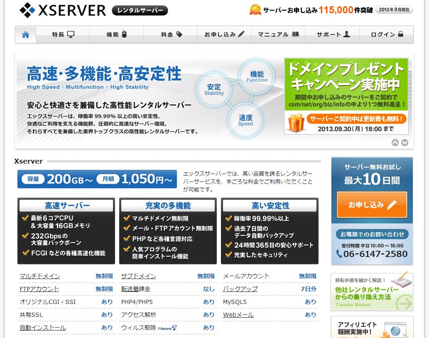
Task: Click the PHPなど各種言語対応 checkmark icon
Action: (127, 238)
